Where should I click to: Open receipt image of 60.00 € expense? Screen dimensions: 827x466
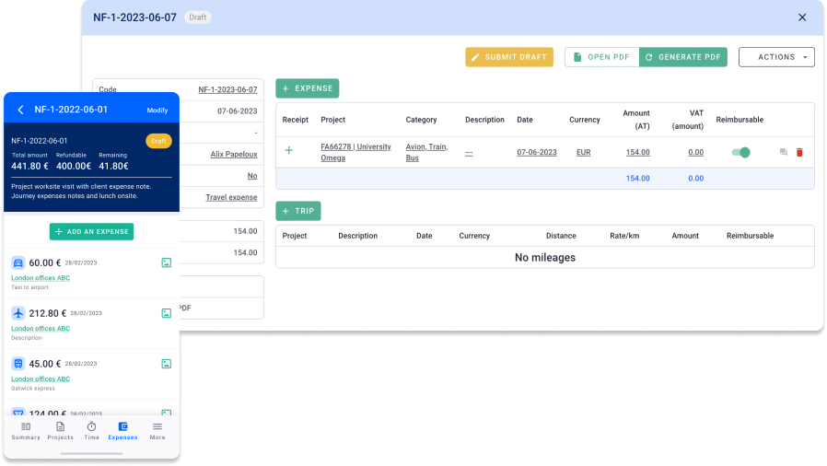[166, 262]
